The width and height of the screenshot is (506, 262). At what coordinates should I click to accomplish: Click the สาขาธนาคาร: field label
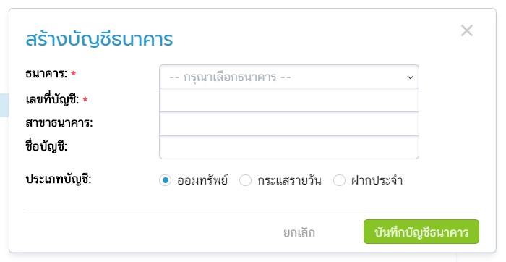click(x=59, y=123)
